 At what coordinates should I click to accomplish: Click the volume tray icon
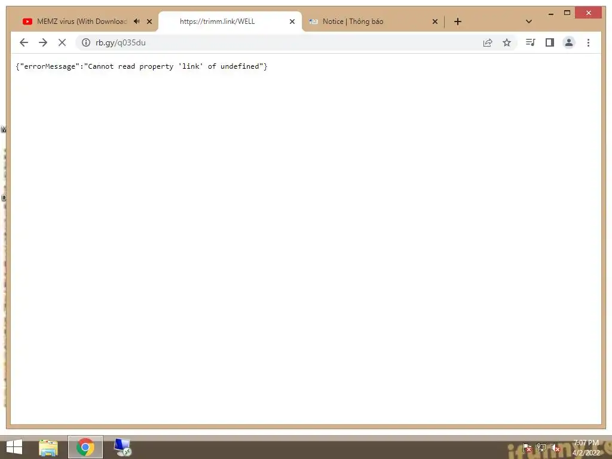coord(555,448)
